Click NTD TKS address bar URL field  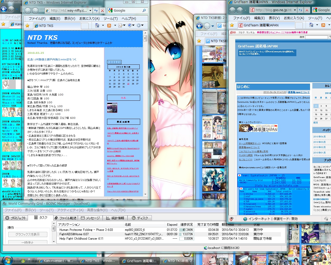(x=69, y=11)
